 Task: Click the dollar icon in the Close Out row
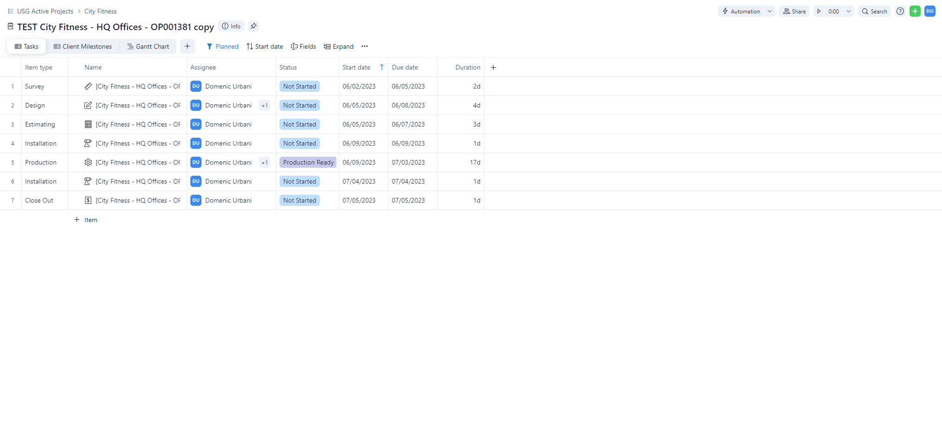click(88, 200)
